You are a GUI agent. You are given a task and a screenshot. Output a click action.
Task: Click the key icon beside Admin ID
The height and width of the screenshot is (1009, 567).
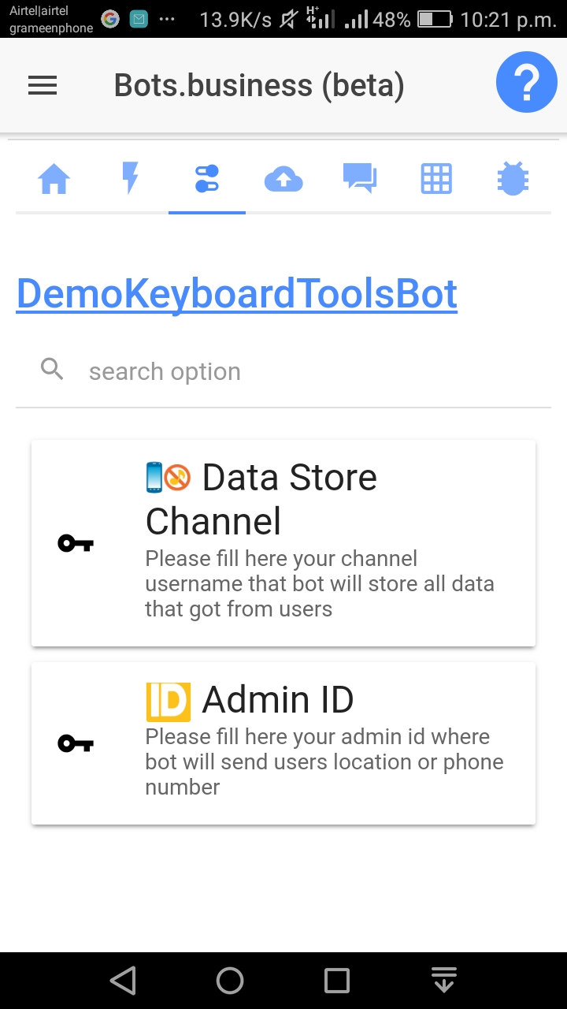click(x=76, y=743)
